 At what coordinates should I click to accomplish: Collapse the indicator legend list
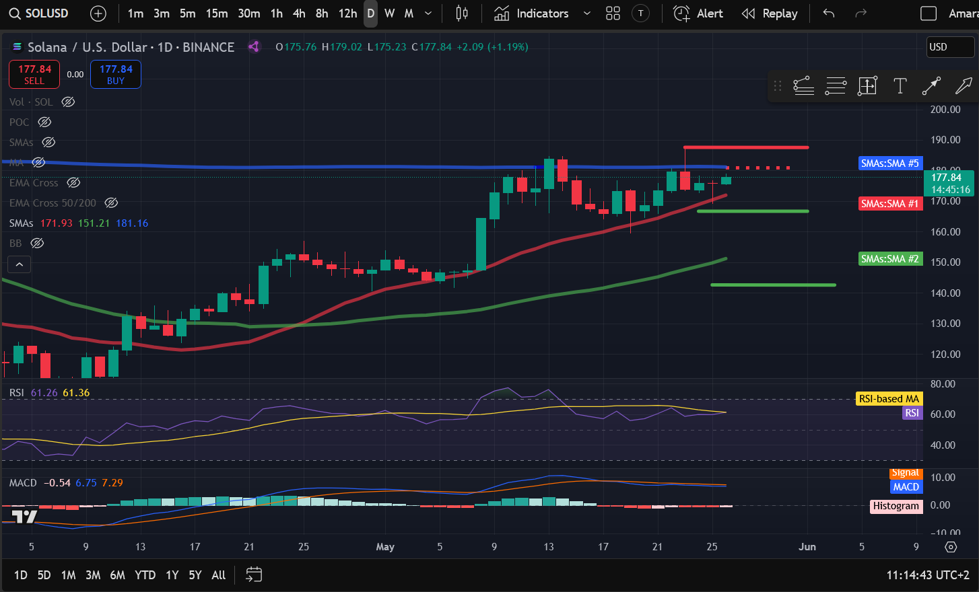pos(20,264)
